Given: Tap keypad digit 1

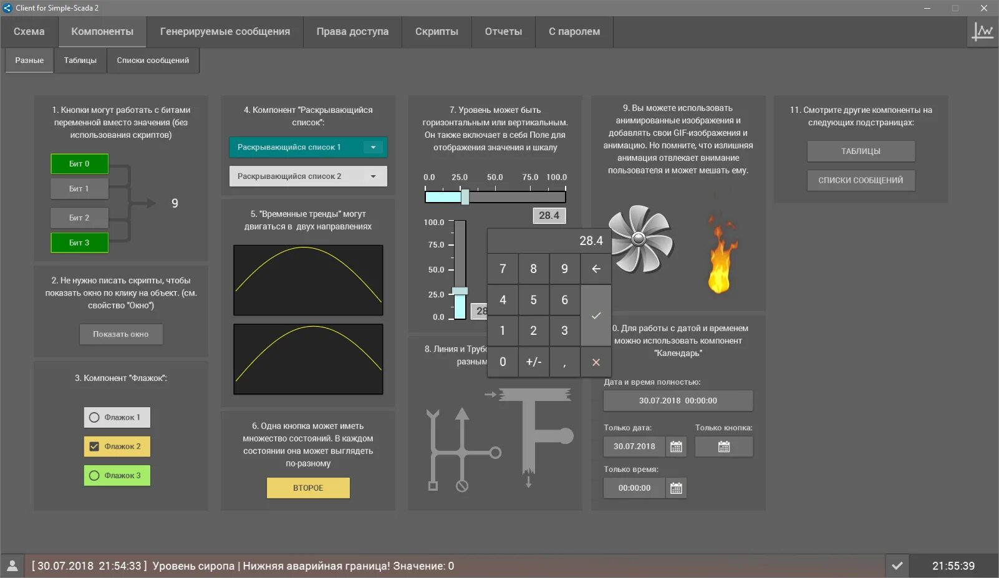Looking at the screenshot, I should pos(503,330).
